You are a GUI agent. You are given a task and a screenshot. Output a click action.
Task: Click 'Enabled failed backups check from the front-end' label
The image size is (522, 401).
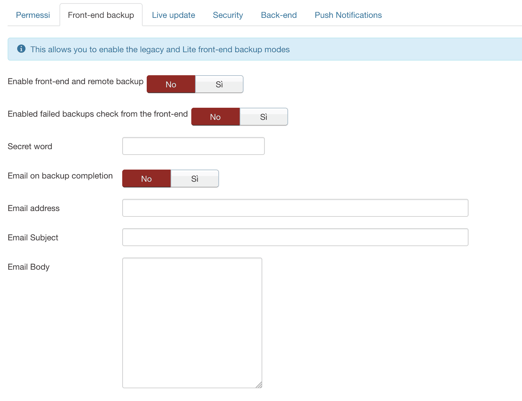(x=98, y=114)
